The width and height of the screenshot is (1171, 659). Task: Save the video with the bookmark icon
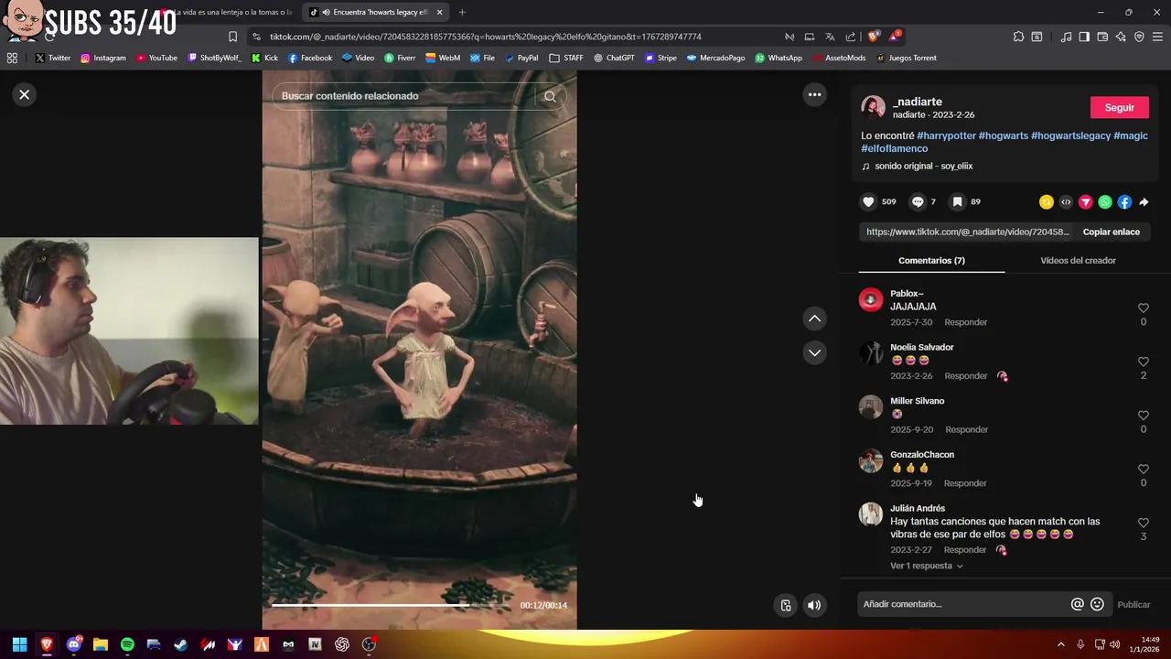(957, 202)
